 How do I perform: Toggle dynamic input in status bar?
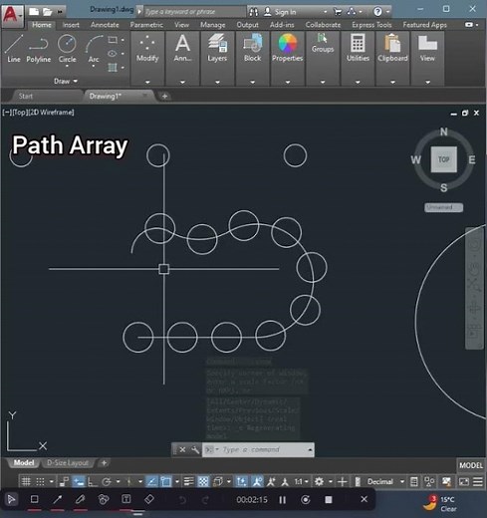[x=79, y=481]
